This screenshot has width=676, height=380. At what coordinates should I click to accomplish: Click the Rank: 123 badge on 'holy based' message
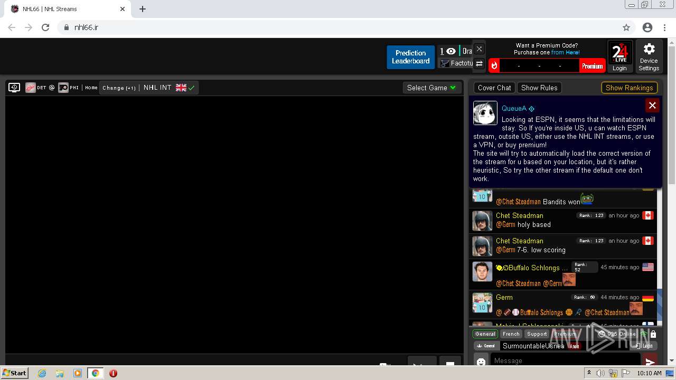pos(591,215)
